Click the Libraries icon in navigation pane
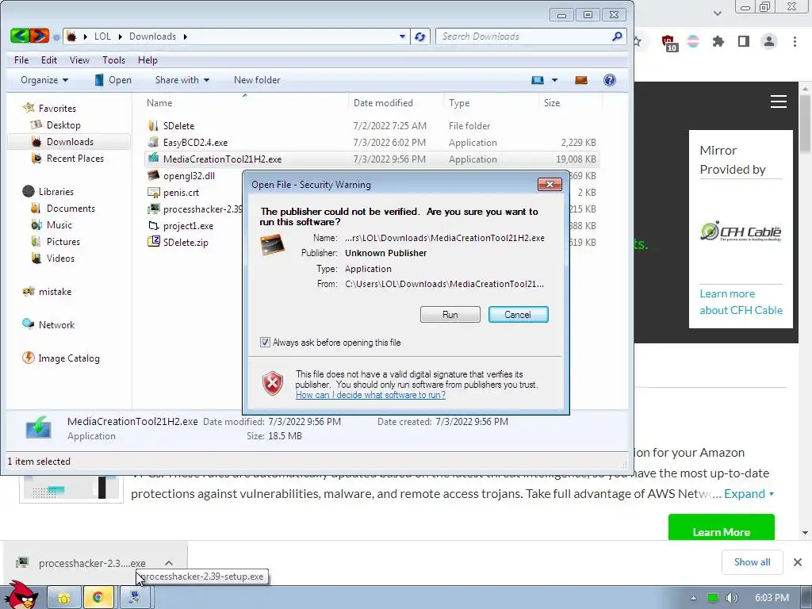The height and width of the screenshot is (609, 812). click(29, 192)
